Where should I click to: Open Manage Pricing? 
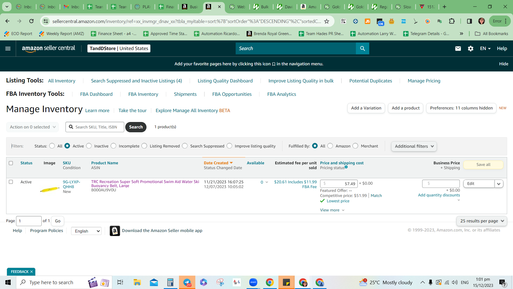[424, 81]
